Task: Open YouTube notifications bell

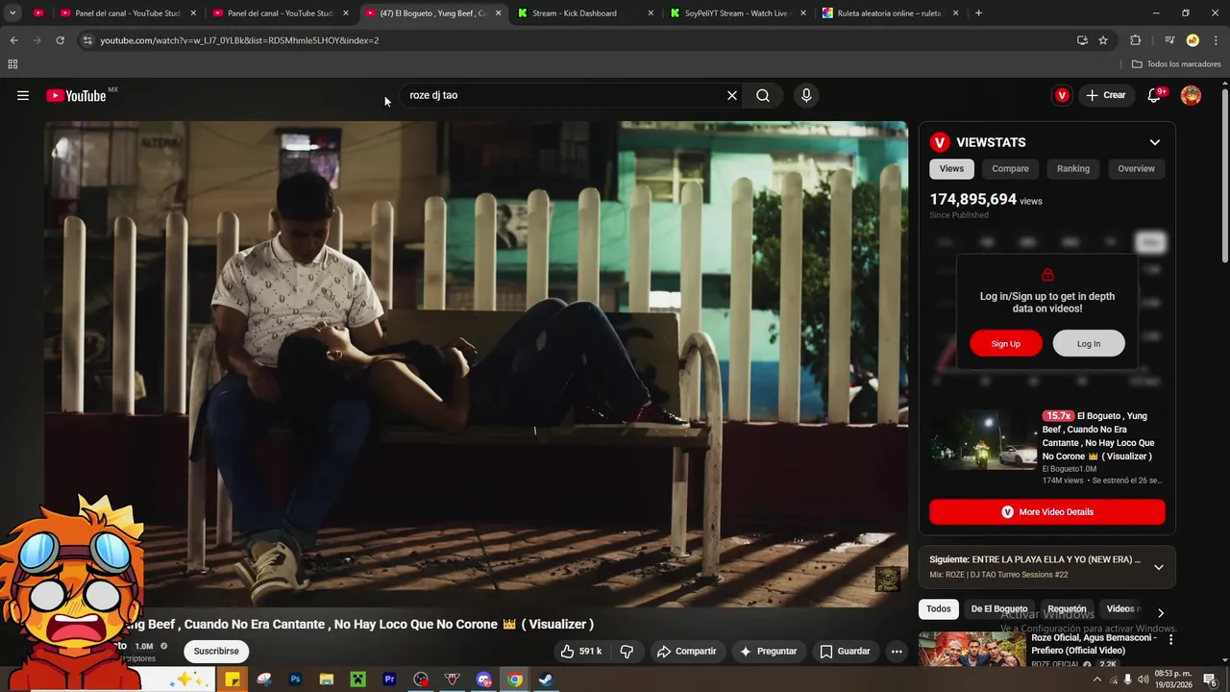Action: [1155, 95]
